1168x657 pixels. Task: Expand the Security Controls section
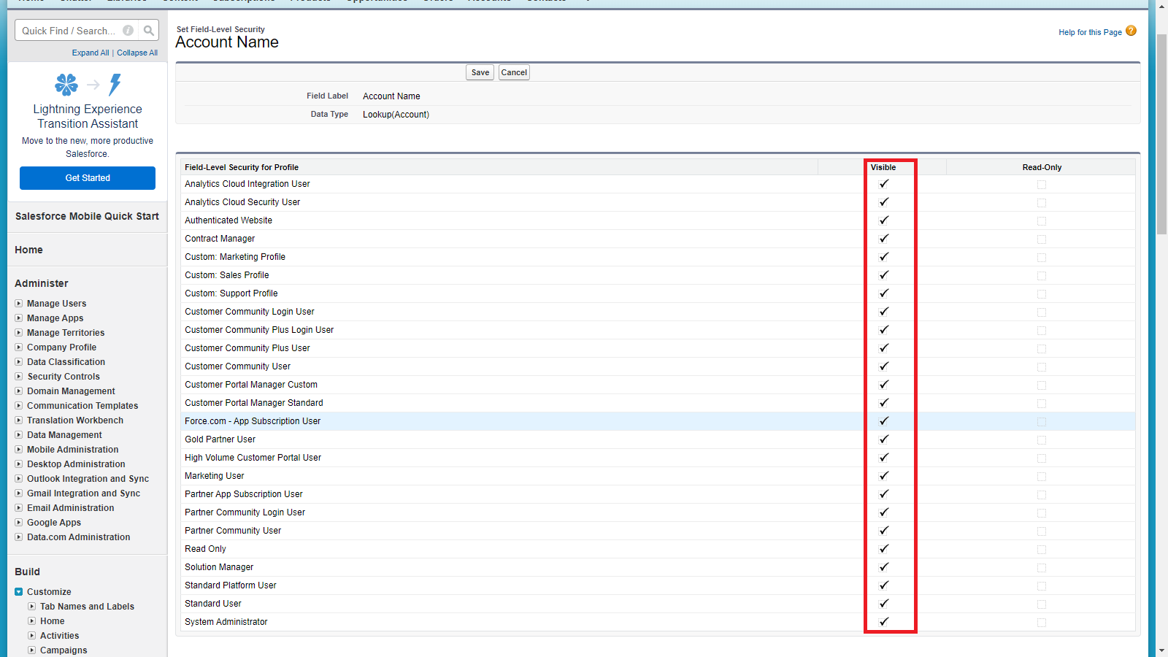19,377
